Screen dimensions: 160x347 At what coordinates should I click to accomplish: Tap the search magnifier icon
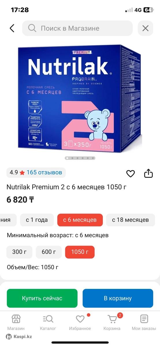32,28
